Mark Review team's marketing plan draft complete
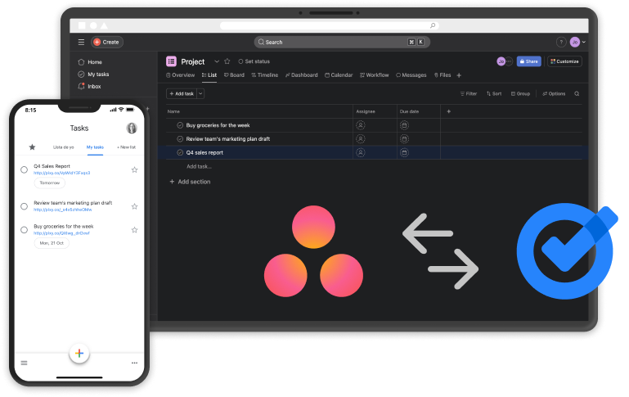The image size is (629, 397). 180,139
